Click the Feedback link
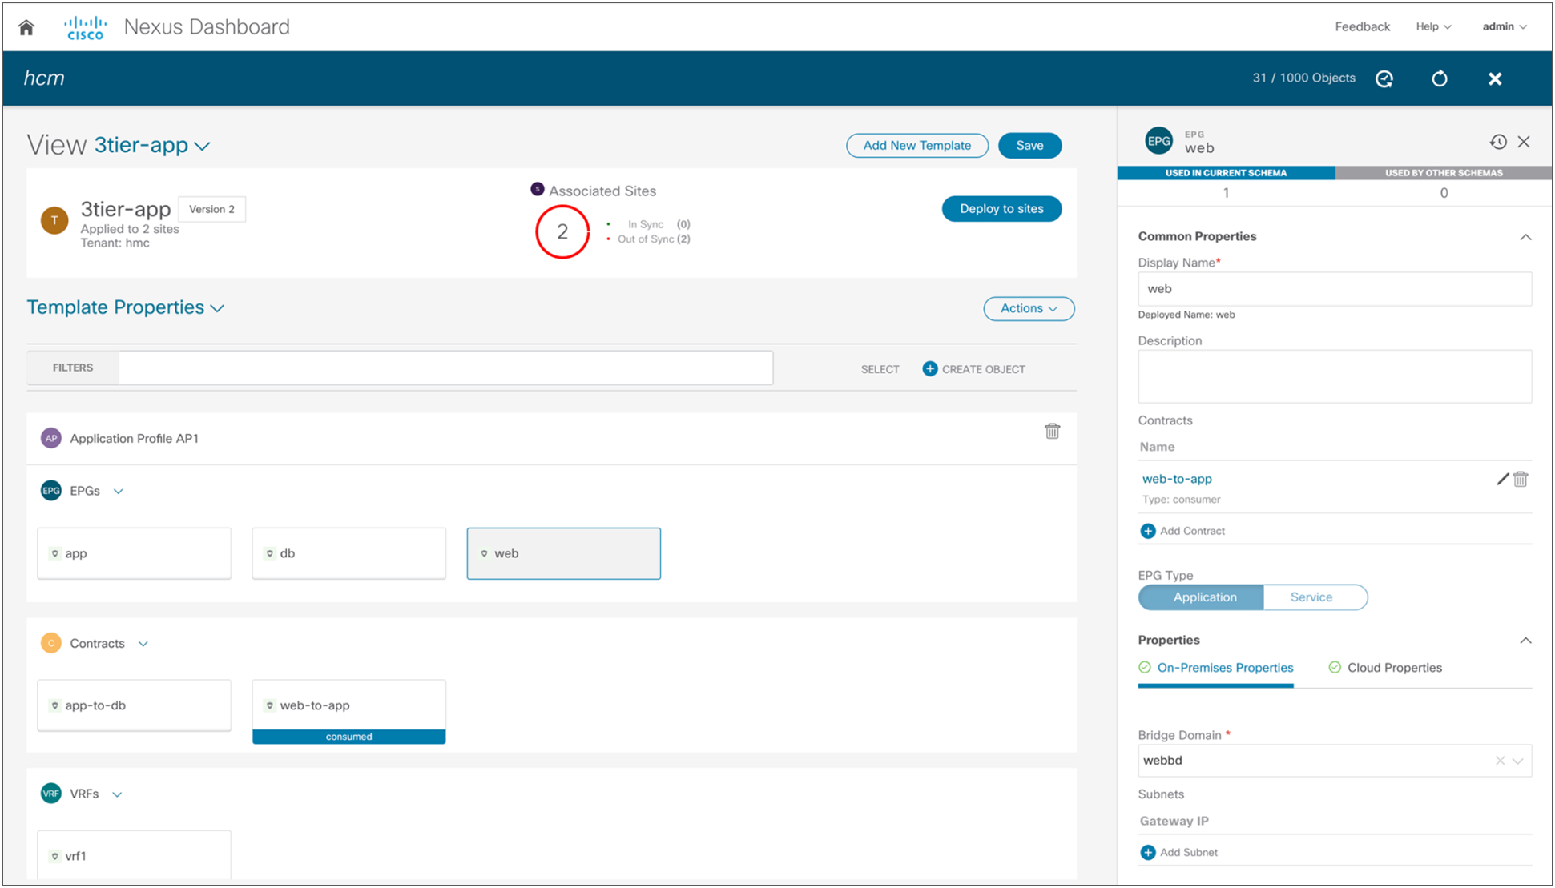This screenshot has width=1555, height=888. pos(1362,26)
